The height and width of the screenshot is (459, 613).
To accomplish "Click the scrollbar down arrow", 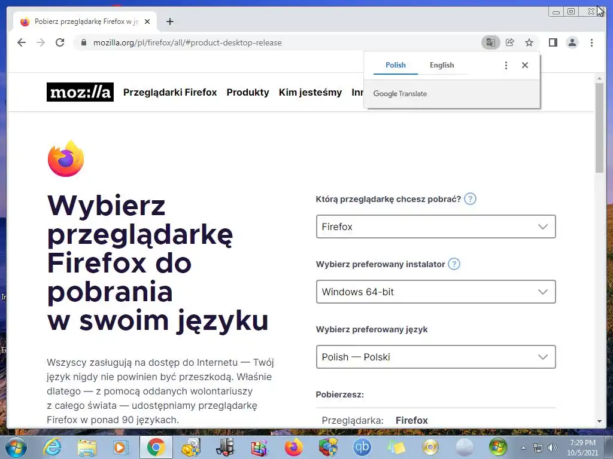I will point(599,421).
